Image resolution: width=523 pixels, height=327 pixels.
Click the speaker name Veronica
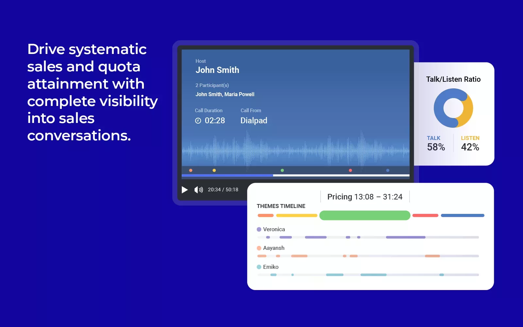click(x=274, y=230)
